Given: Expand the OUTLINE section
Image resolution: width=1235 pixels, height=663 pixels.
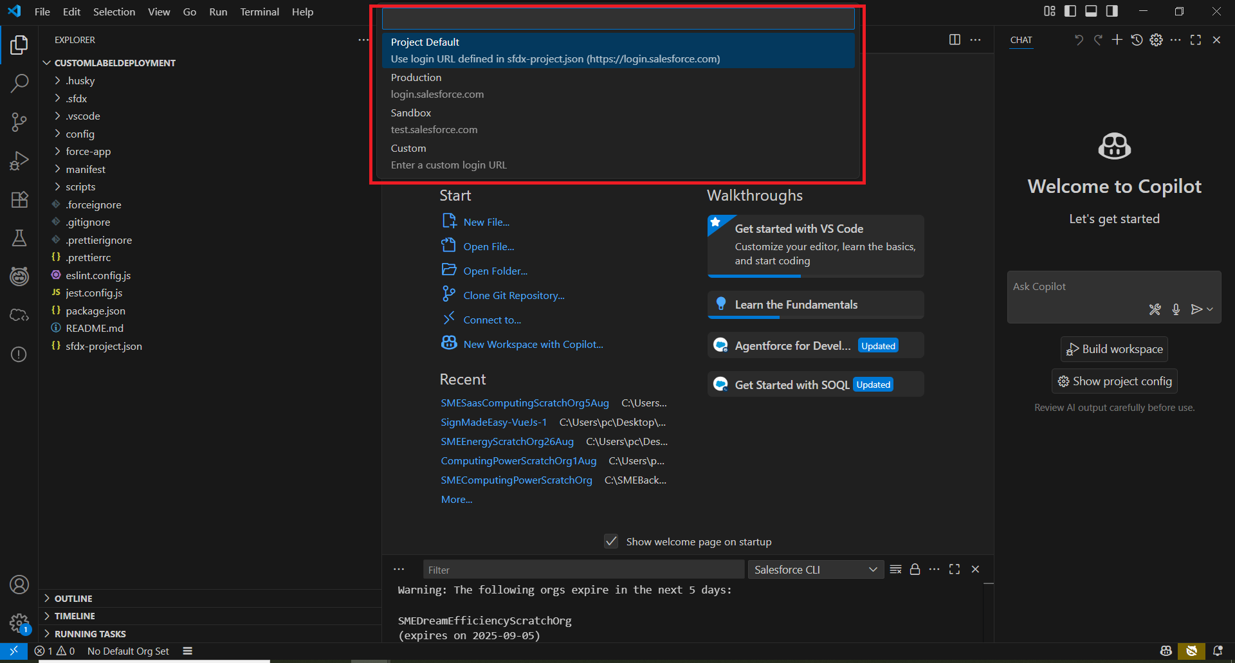Looking at the screenshot, I should point(73,598).
